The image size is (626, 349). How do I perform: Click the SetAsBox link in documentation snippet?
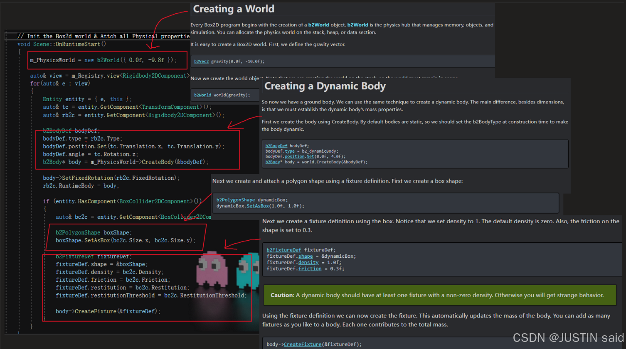tap(257, 206)
